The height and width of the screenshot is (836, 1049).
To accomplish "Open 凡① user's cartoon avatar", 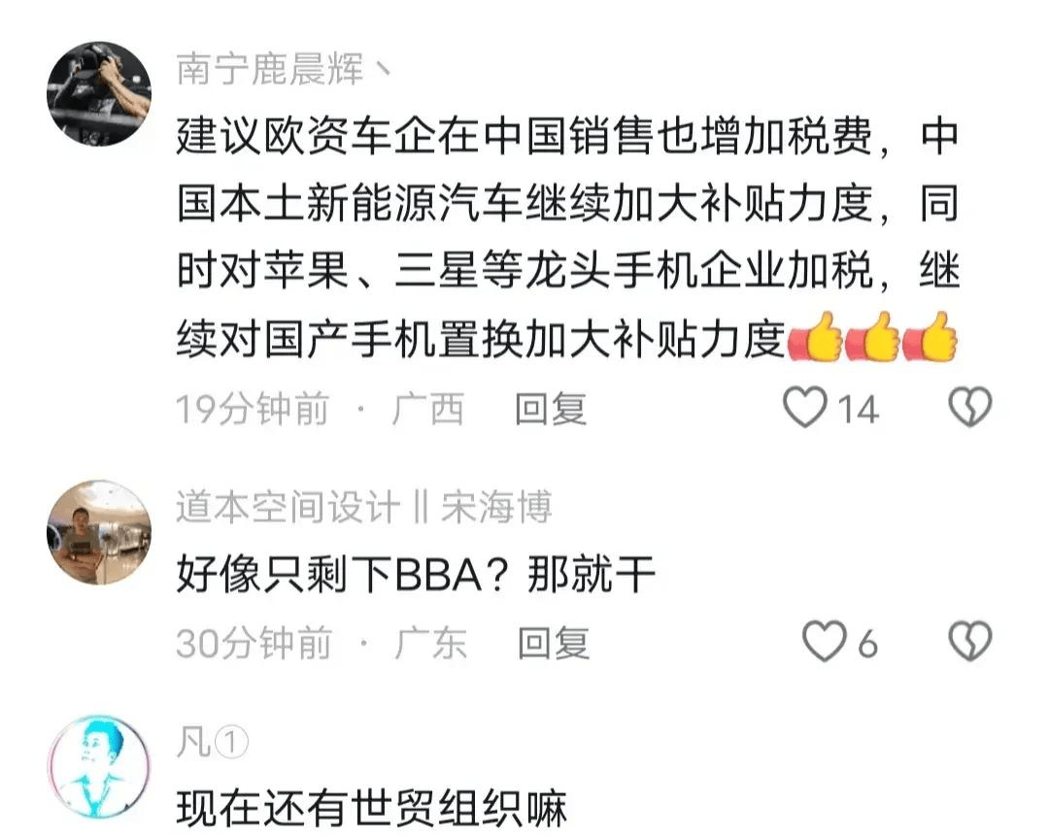I will pos(99,767).
